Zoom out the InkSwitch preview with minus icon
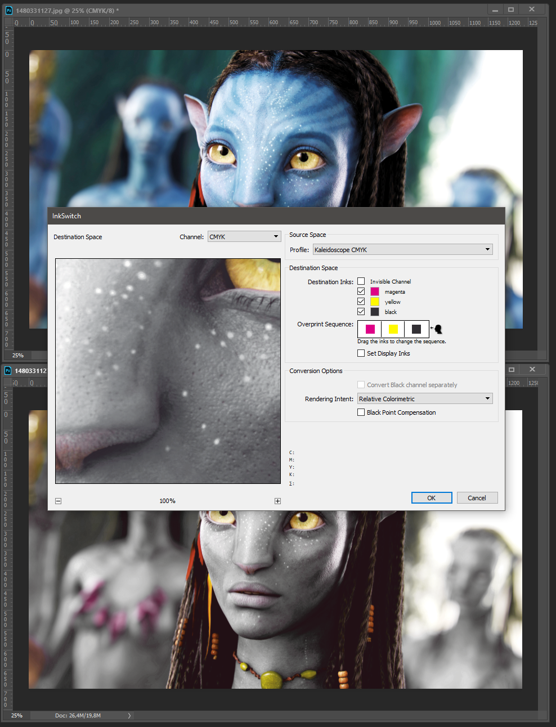The image size is (556, 727). [x=58, y=501]
